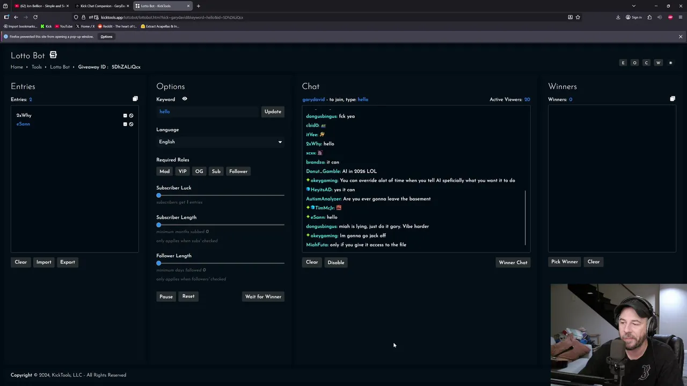Click the E panel toggle icon
The width and height of the screenshot is (687, 386).
coord(623,63)
